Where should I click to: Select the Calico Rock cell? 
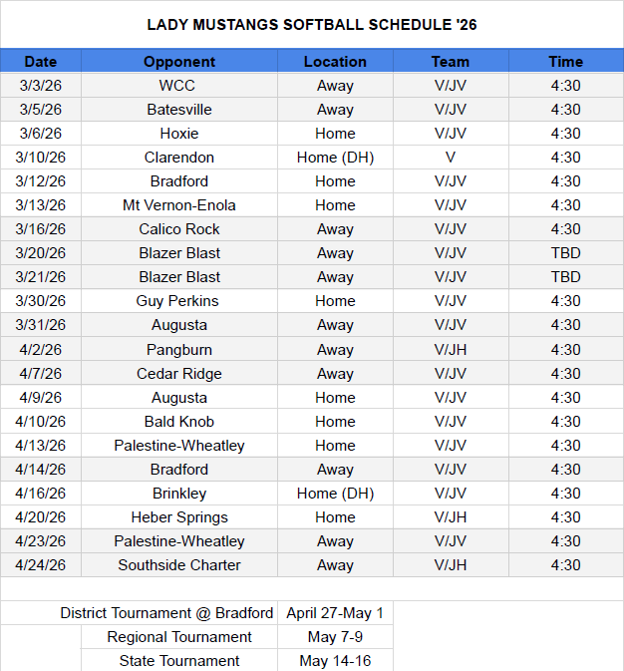click(x=179, y=229)
